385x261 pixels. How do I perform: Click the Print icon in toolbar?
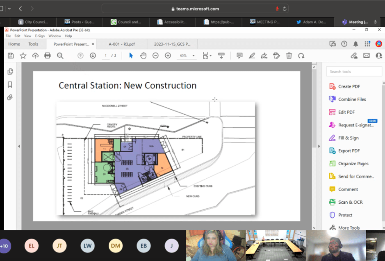click(48, 56)
